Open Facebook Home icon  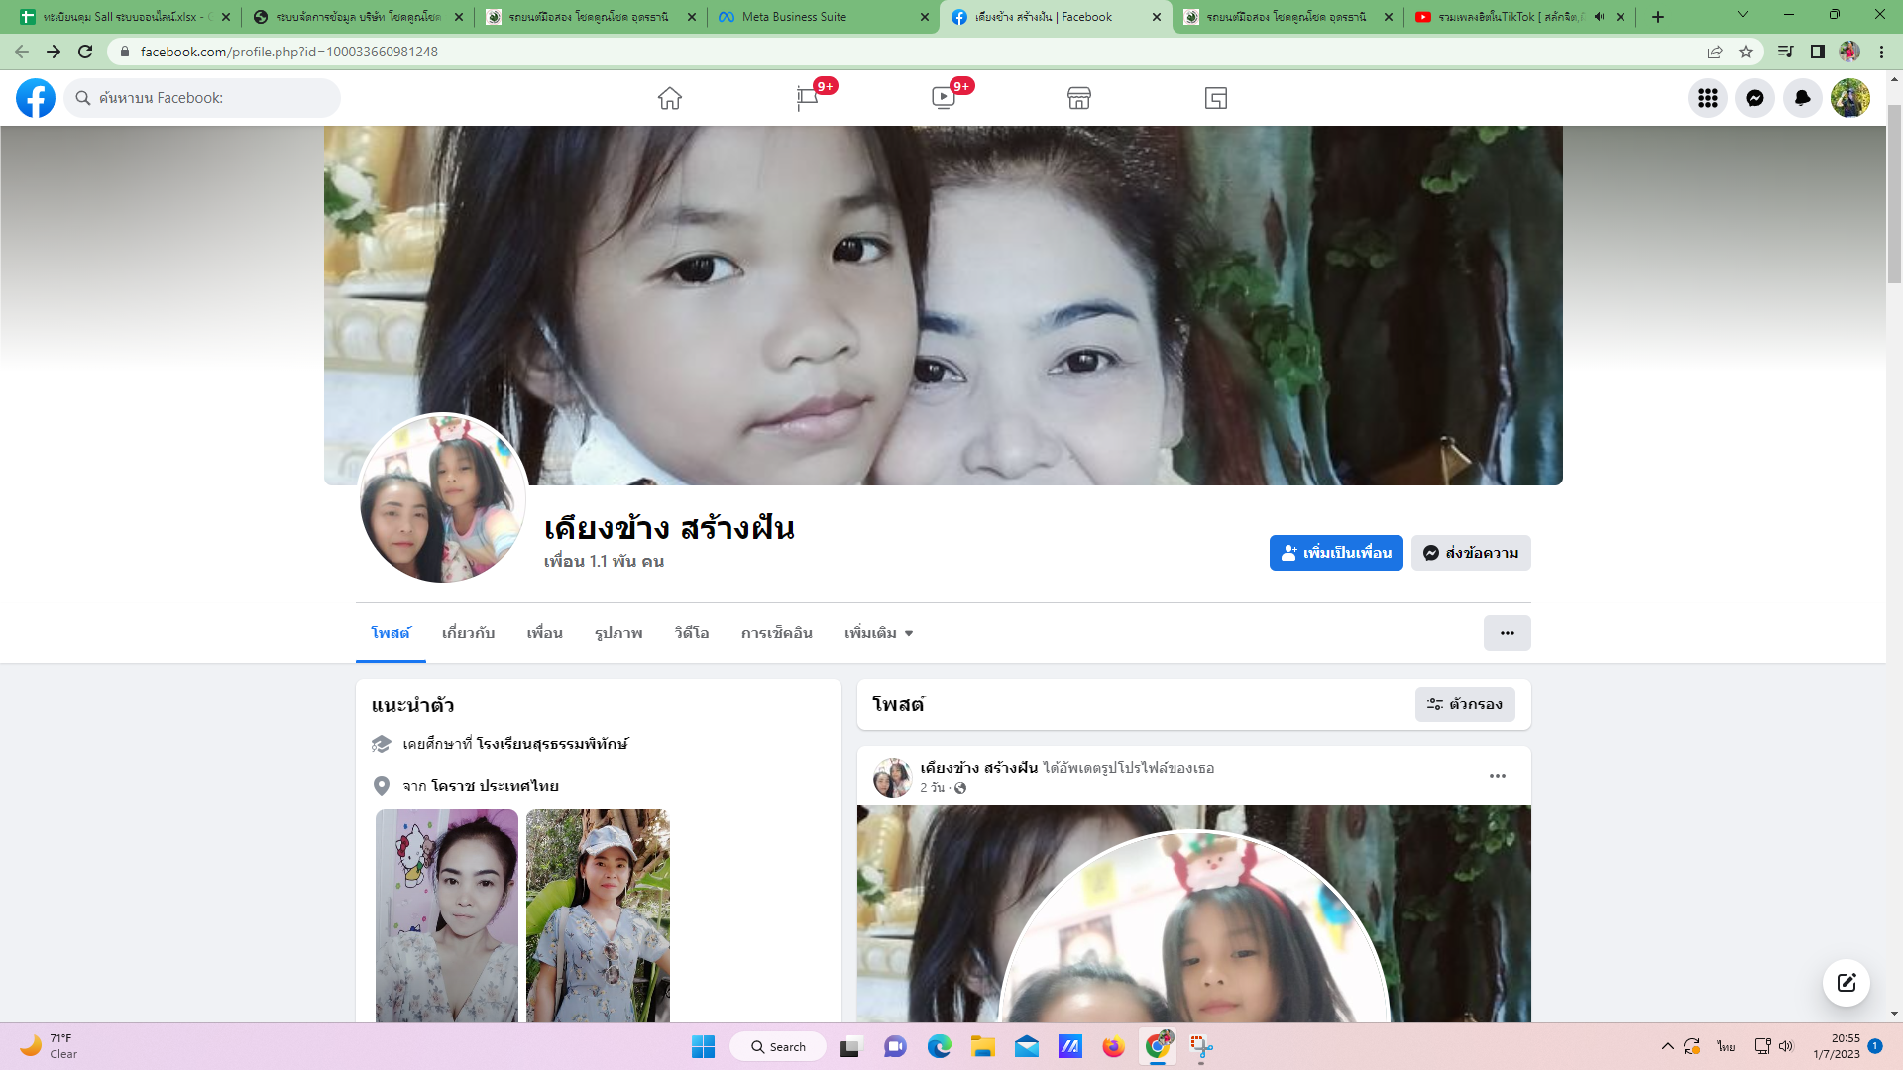click(670, 98)
